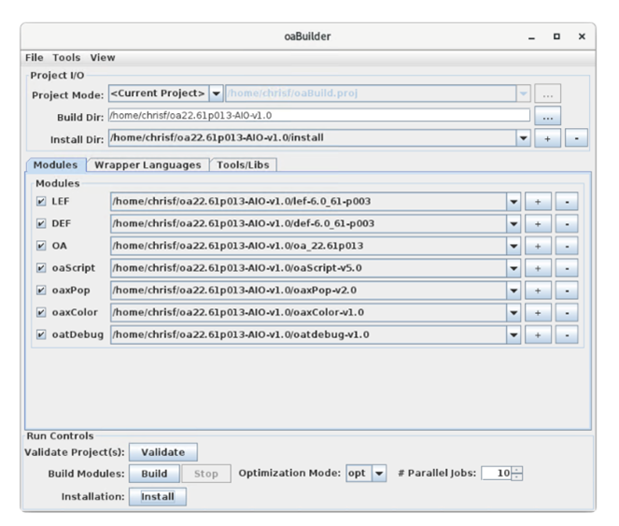This screenshot has width=619, height=526.
Task: Uncheck the LEF module checkbox
Action: (40, 201)
